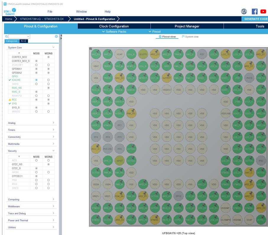The image size is (268, 235).
Task: Select the DETECT pin on the chip
Action: pos(143,78)
